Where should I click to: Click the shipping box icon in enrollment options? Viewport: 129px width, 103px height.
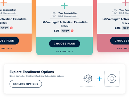pyautogui.click(x=87, y=79)
